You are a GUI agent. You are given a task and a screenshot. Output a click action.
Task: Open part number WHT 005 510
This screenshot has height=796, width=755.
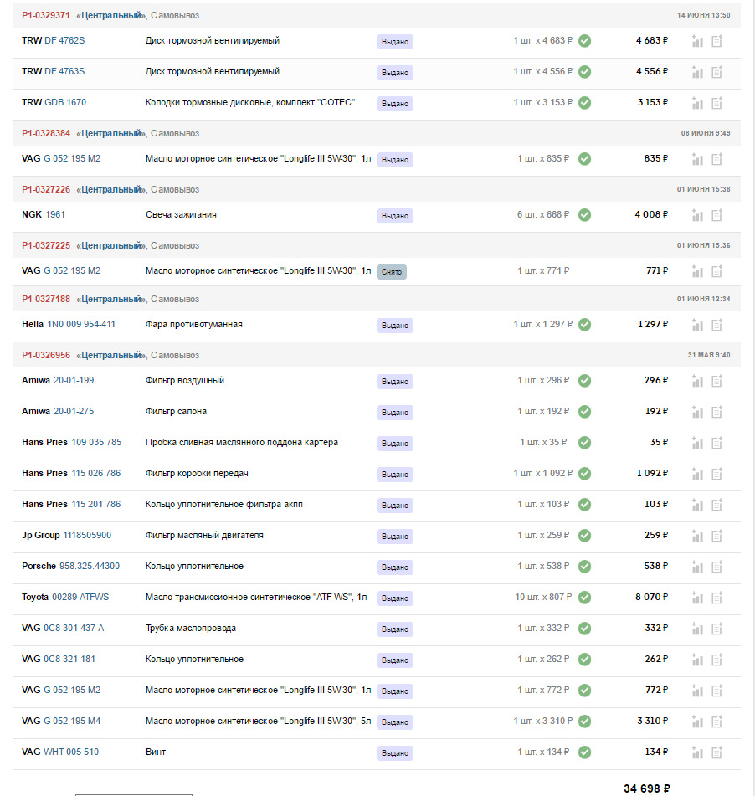click(x=71, y=752)
